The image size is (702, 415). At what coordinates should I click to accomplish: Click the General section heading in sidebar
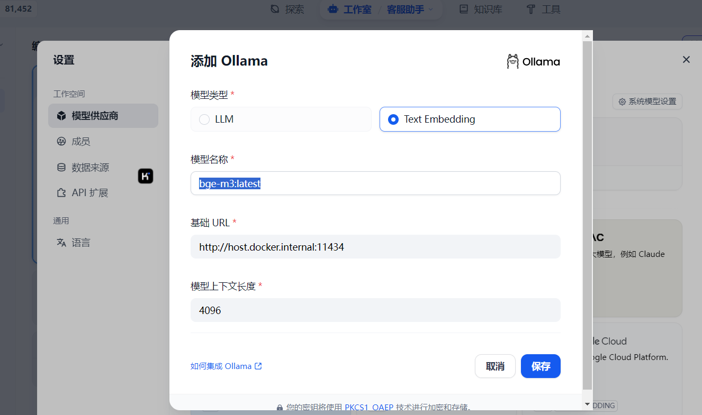tap(61, 220)
